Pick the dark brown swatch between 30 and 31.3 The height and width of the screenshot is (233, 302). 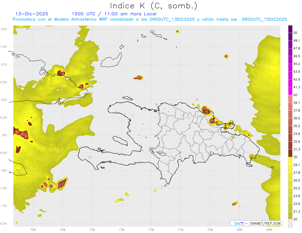pyautogui.click(x=290, y=153)
